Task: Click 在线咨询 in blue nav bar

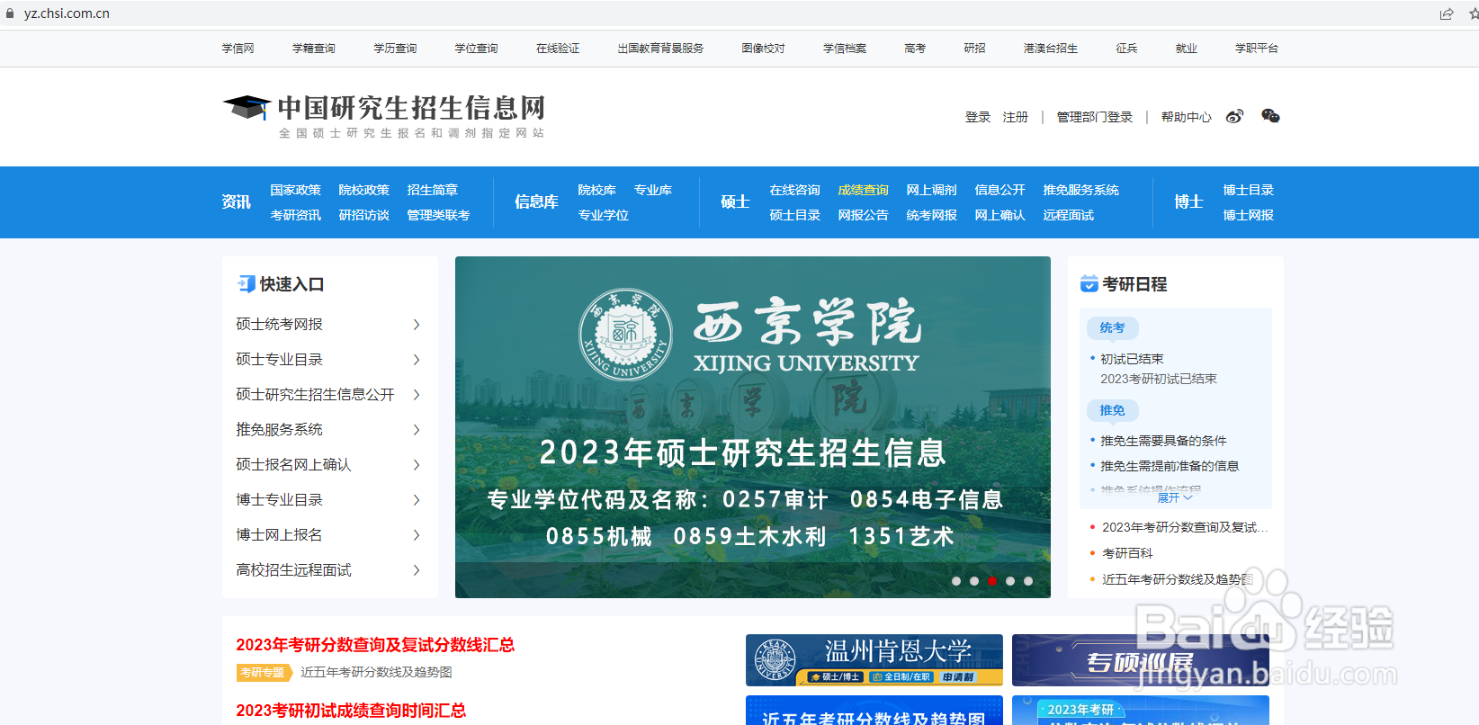Action: 795,190
